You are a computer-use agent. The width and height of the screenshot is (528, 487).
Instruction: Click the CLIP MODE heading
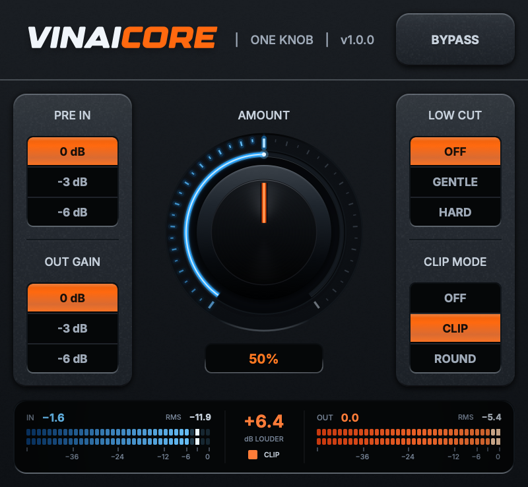455,262
